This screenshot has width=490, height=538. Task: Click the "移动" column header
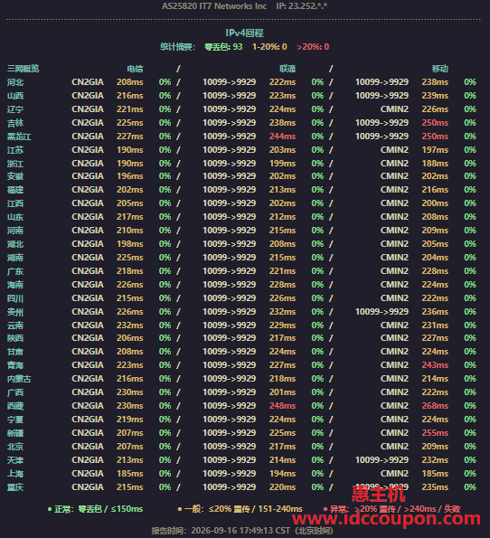[x=440, y=69]
